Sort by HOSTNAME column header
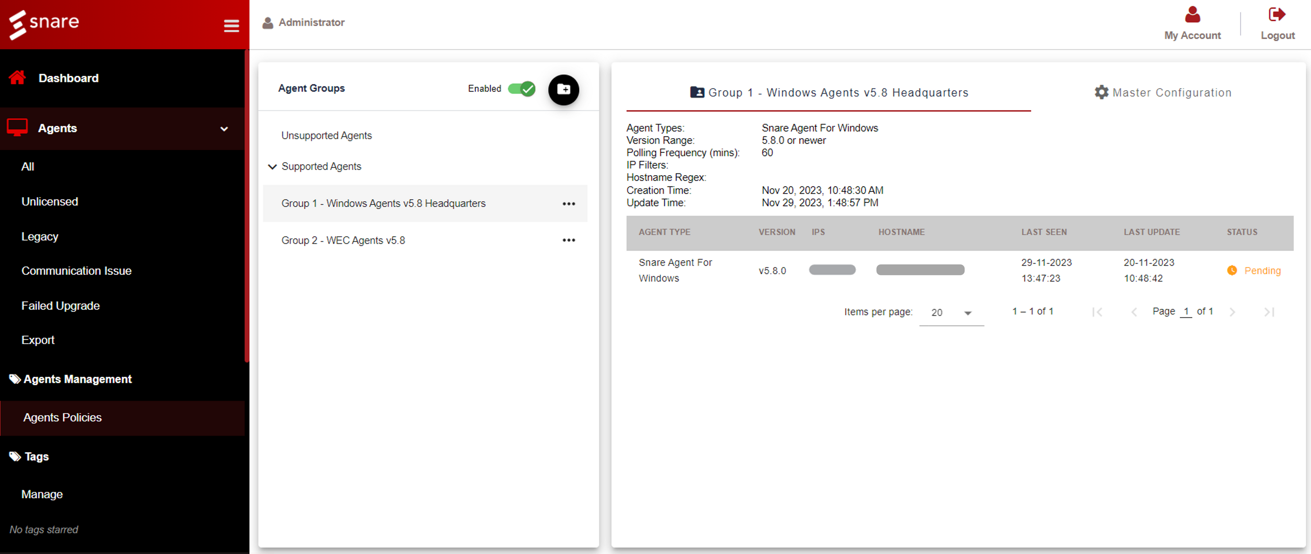This screenshot has width=1311, height=554. [901, 232]
